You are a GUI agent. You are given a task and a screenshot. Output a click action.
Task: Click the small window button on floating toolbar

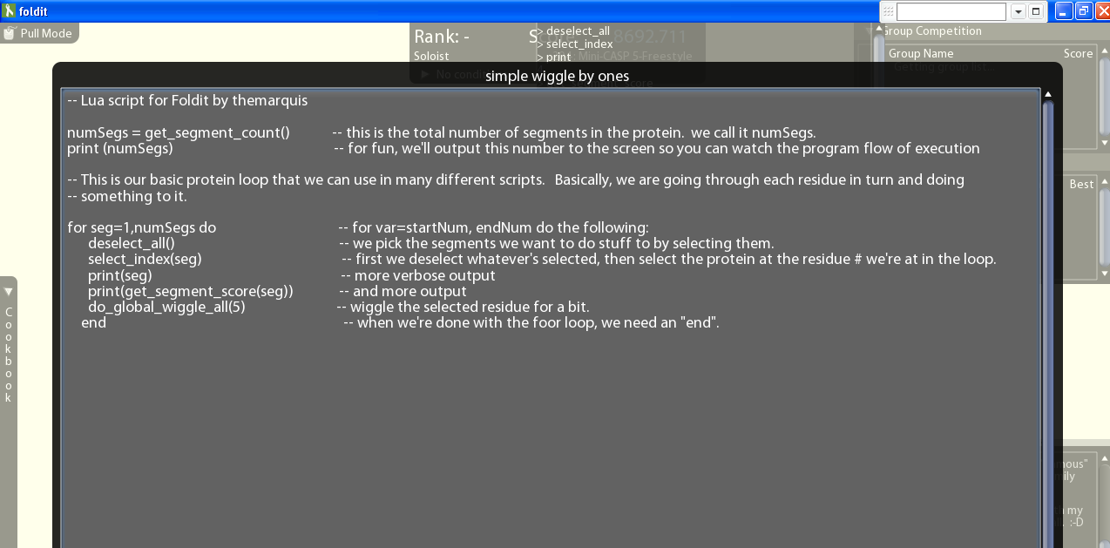[1036, 11]
